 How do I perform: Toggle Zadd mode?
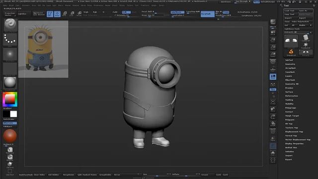[115, 12]
